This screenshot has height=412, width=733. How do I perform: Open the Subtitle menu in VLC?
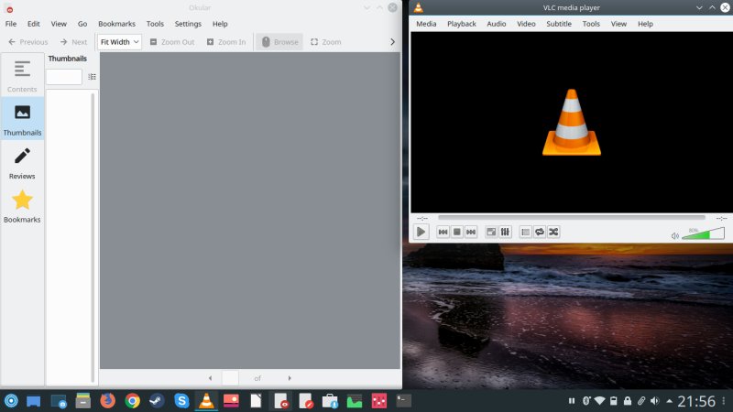click(559, 24)
